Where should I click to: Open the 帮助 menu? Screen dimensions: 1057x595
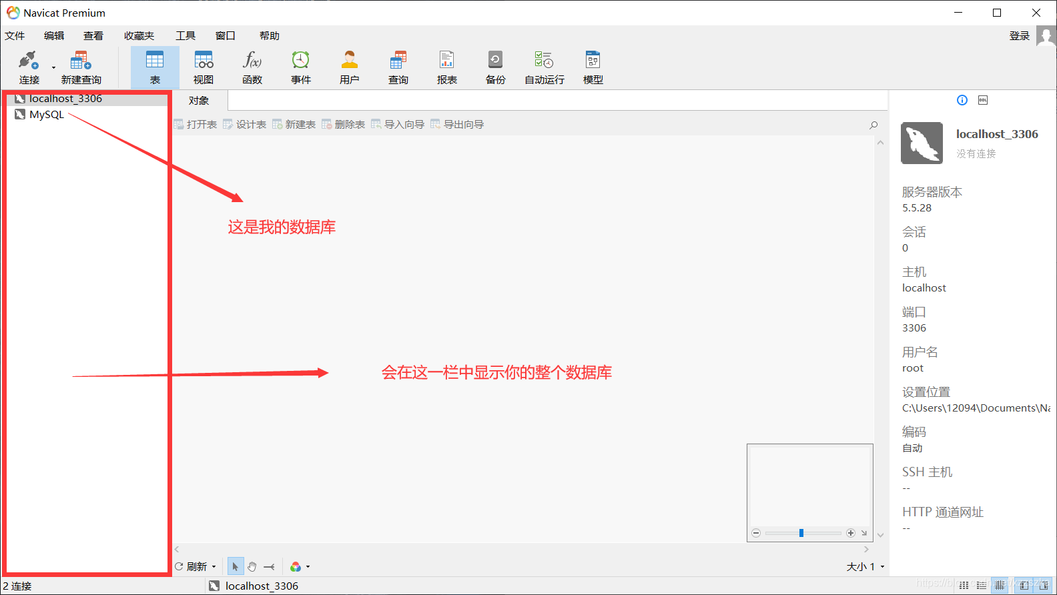click(x=270, y=36)
